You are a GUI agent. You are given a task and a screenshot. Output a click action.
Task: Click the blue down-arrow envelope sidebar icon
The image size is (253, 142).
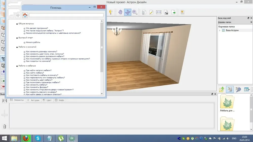[3, 72]
